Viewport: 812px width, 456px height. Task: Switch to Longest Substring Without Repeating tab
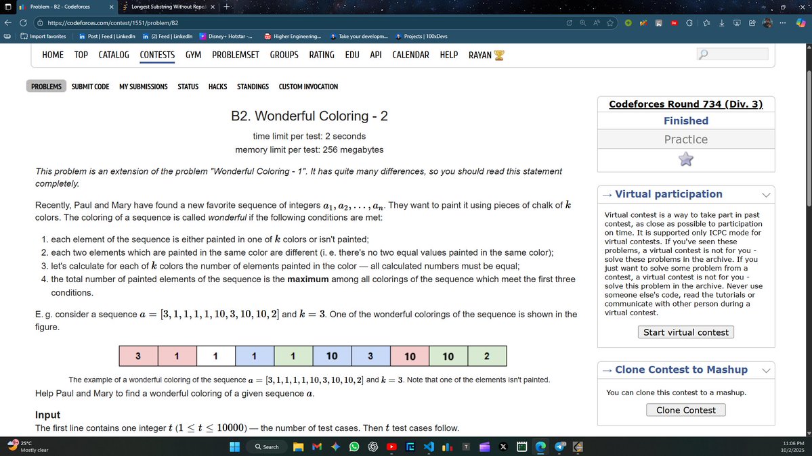point(168,7)
